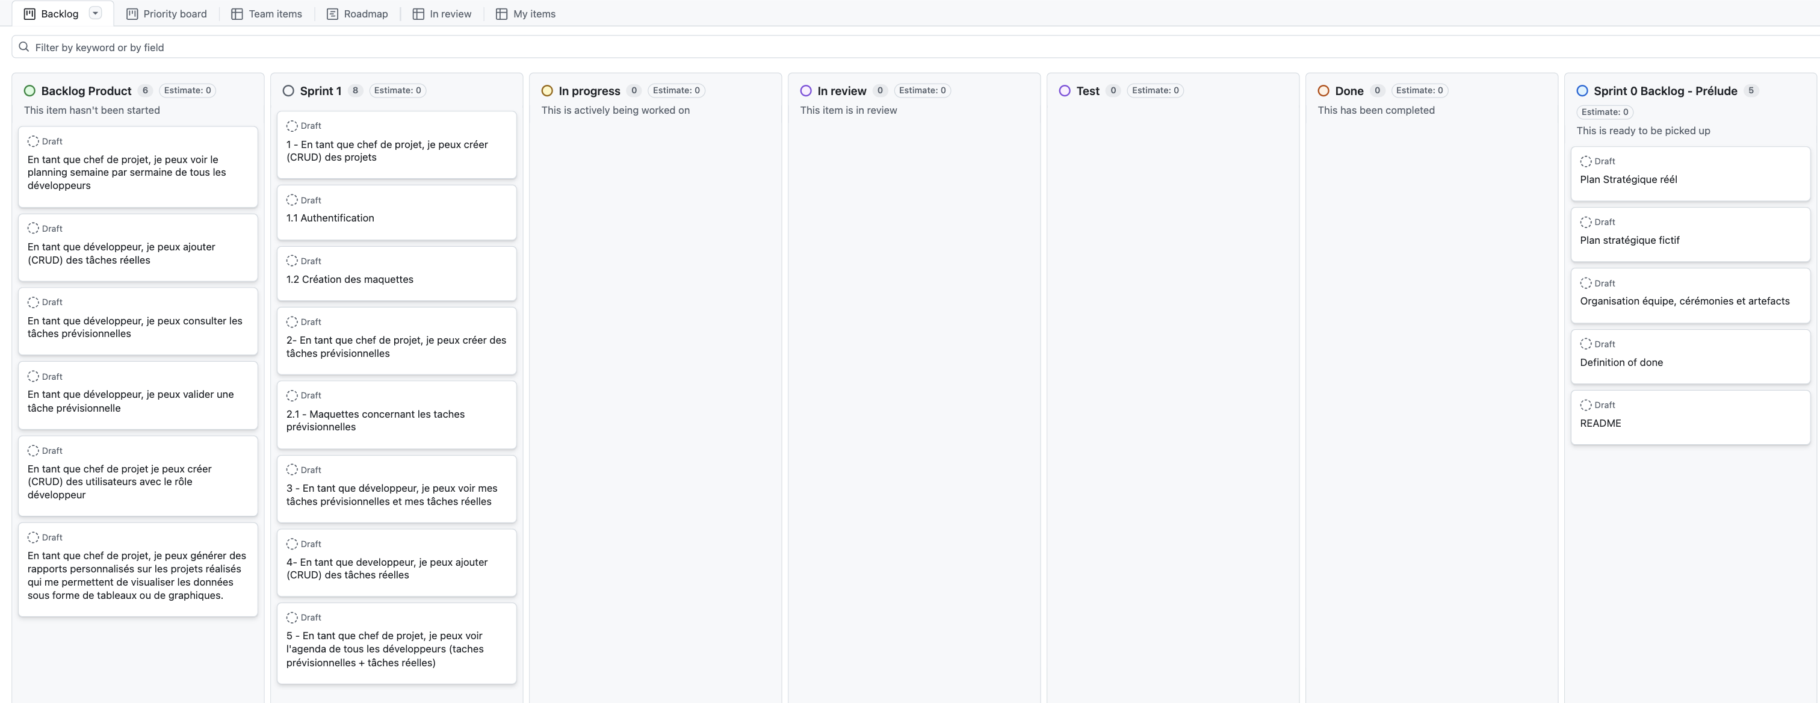Click the magnifying glass icon in the filter bar
This screenshot has width=1820, height=703.
23,46
